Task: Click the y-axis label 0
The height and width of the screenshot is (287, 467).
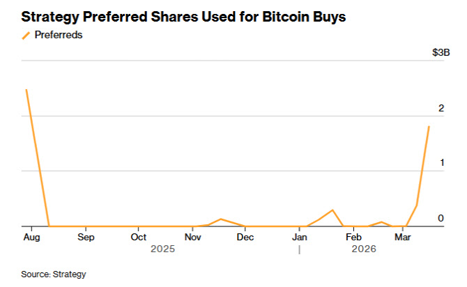Action: point(441,218)
